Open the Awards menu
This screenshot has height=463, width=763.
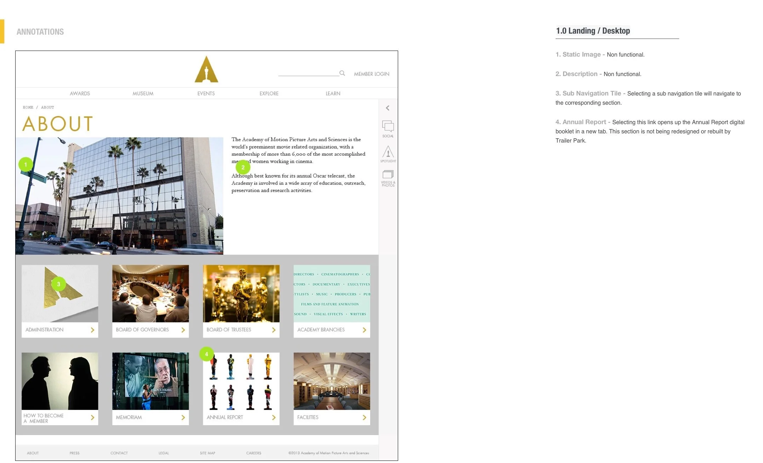(x=80, y=94)
